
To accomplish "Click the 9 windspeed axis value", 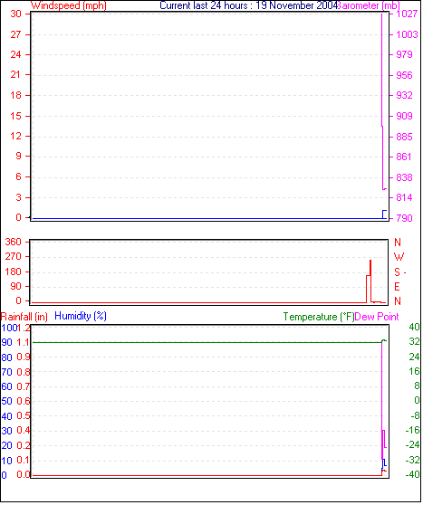I will 18,157.
